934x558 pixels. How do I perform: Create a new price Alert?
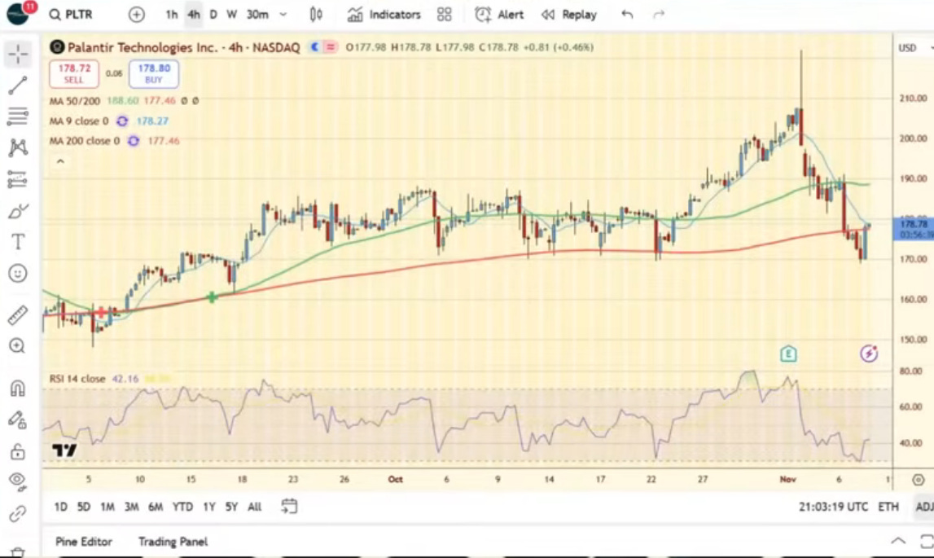point(499,15)
